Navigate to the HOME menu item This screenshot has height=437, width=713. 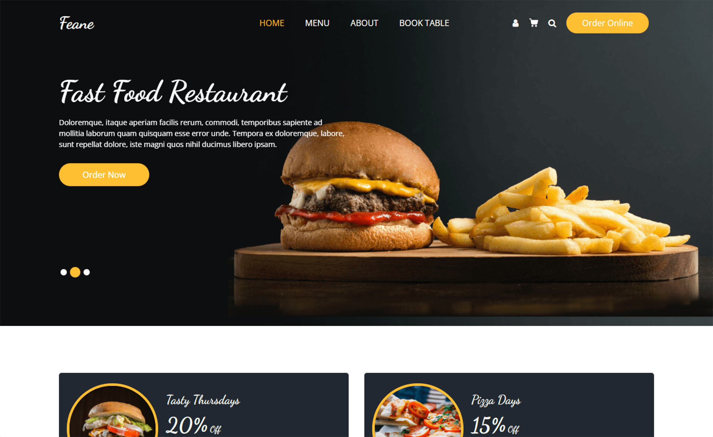272,23
